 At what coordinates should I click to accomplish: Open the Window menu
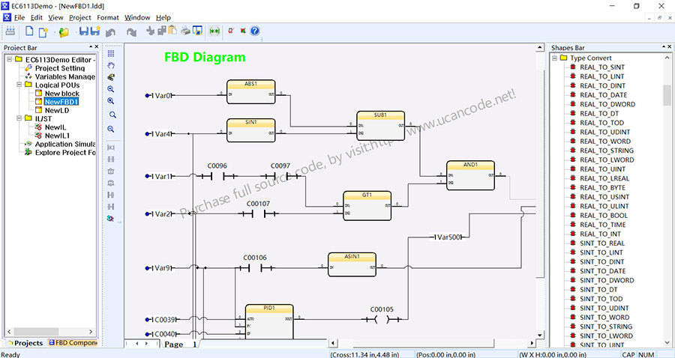[137, 18]
